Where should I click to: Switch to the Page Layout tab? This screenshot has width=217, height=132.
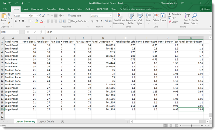[x=37, y=9]
